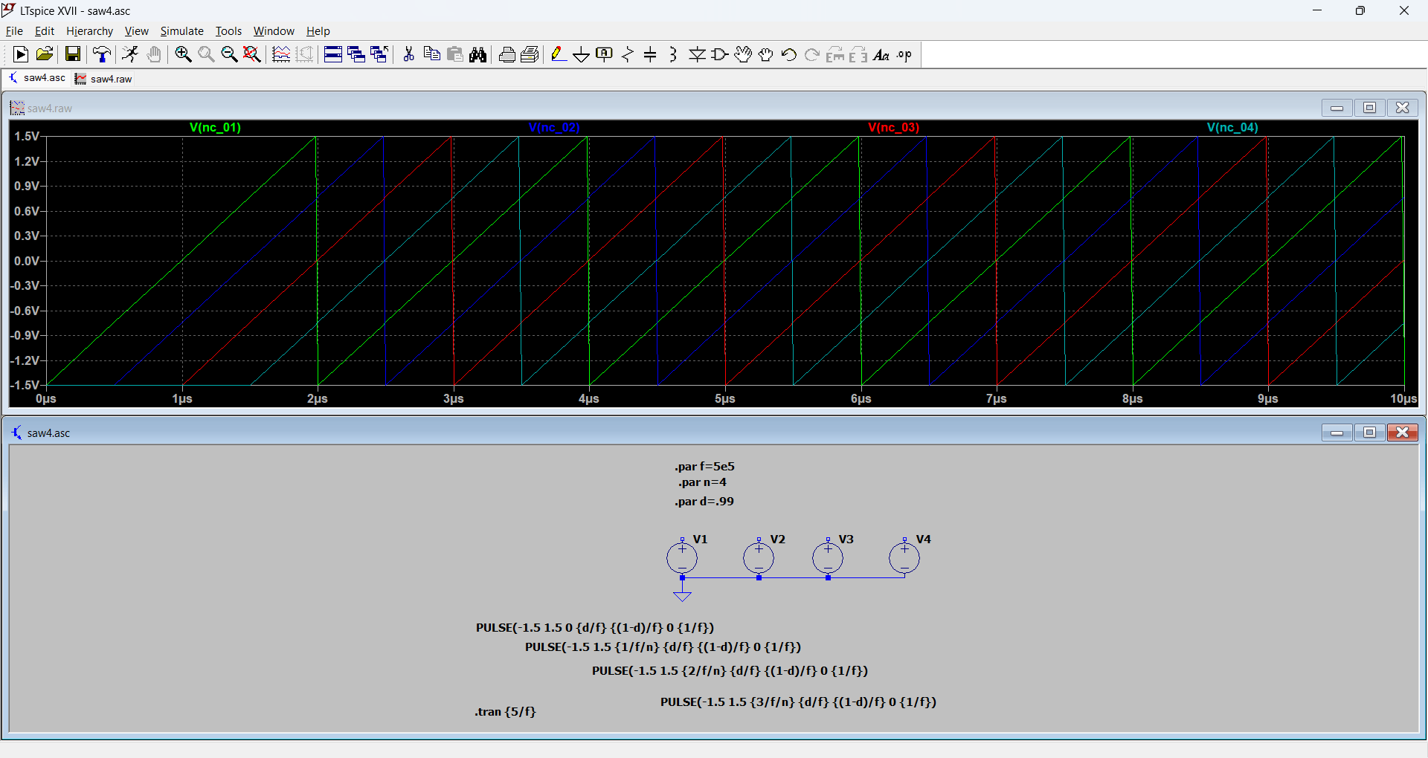1428x758 pixels.
Task: Minimize the saw4.asc schematic window
Action: coord(1337,433)
